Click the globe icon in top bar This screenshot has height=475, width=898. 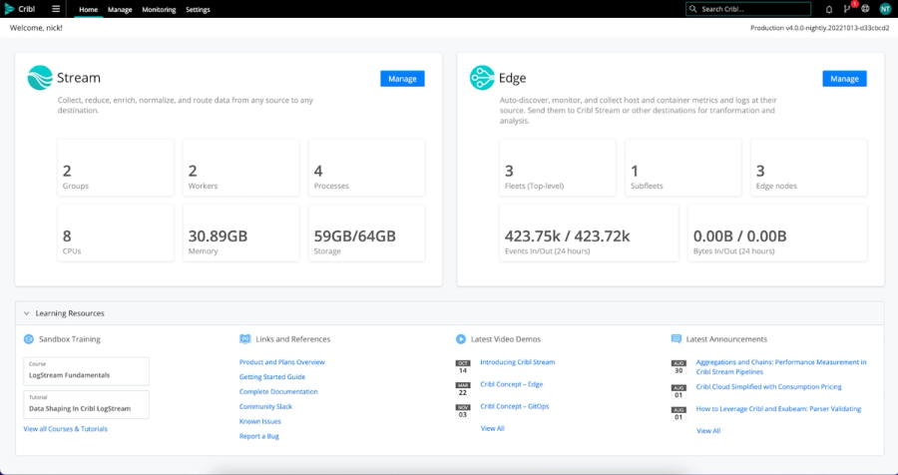click(865, 9)
